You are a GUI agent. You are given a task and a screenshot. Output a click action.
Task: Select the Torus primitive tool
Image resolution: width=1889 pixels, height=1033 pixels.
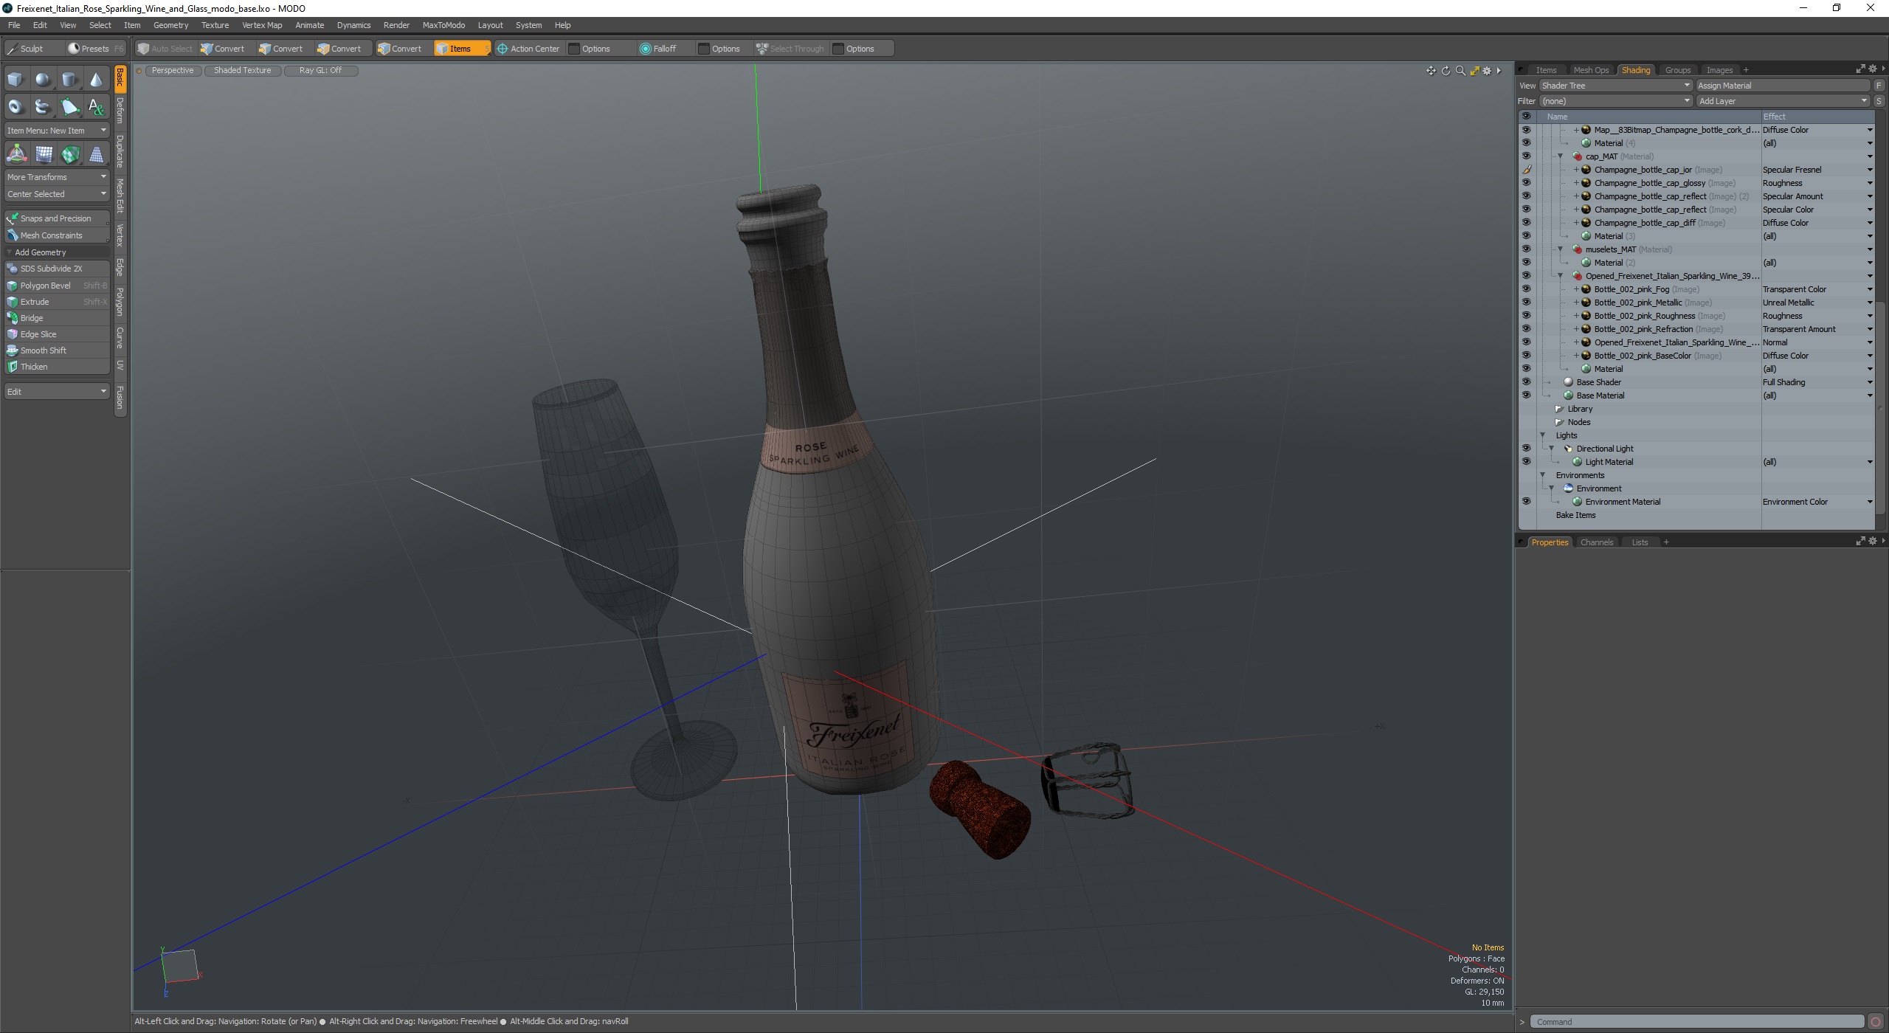(15, 107)
